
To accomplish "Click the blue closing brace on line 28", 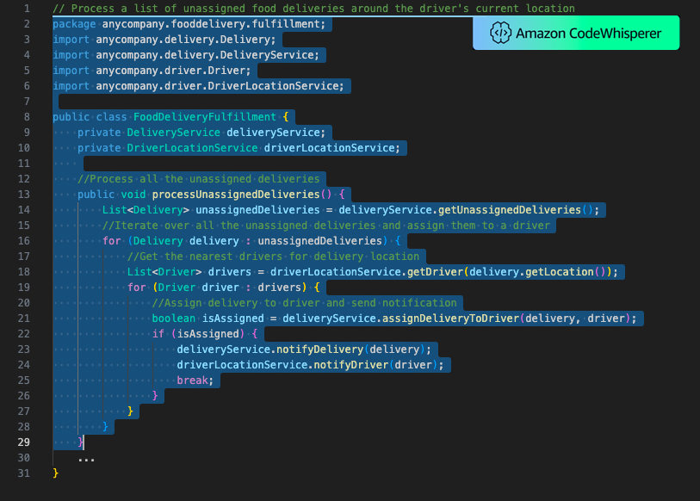I will pyautogui.click(x=105, y=427).
